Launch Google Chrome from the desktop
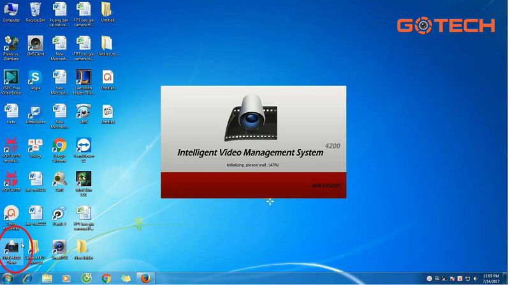 click(59, 146)
